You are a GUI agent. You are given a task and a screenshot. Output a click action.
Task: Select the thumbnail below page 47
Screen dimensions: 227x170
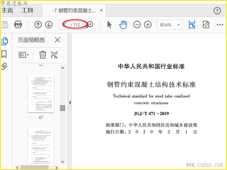pyautogui.click(x=41, y=146)
